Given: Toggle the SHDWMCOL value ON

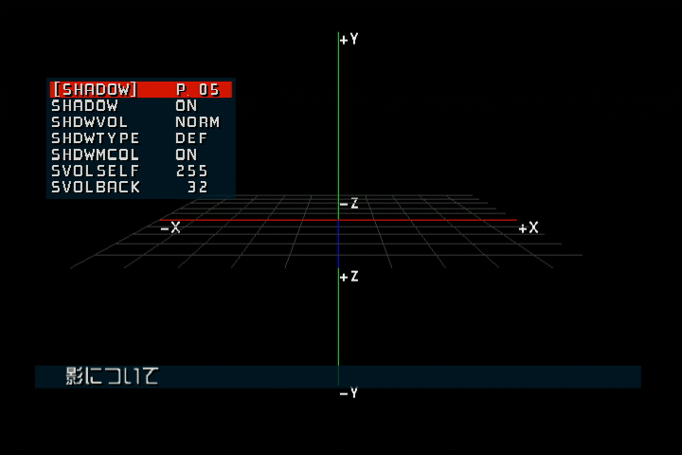Looking at the screenshot, I should coord(187,155).
